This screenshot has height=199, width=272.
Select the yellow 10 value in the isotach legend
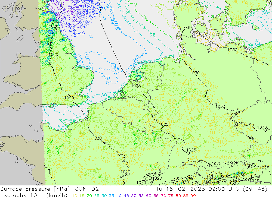75,196
